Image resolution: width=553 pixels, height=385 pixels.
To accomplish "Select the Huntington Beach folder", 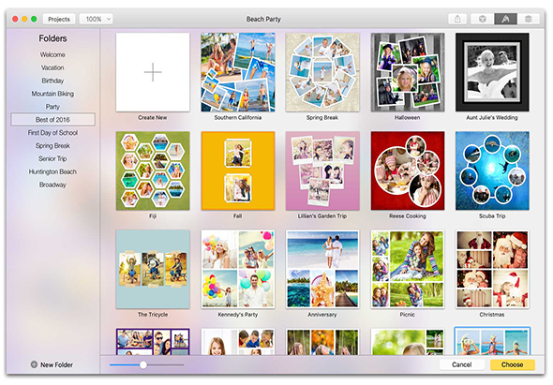I will coord(52,171).
